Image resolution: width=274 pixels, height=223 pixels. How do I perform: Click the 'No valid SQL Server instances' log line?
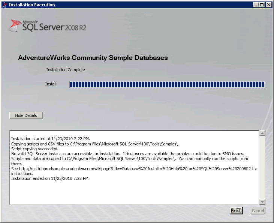point(127,154)
